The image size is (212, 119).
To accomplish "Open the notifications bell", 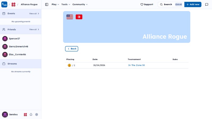I will [x=31, y=115].
